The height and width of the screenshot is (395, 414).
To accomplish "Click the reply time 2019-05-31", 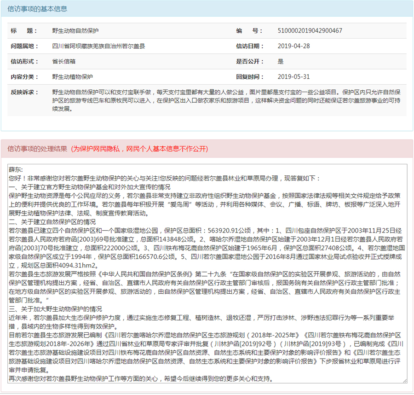I will point(293,77).
